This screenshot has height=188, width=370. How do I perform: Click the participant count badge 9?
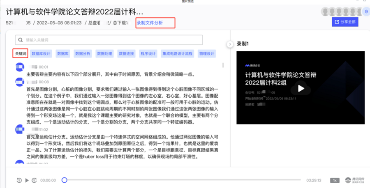[366, 11]
